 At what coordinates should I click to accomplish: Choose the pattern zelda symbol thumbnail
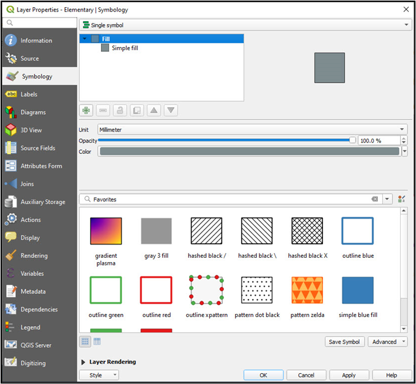point(307,290)
